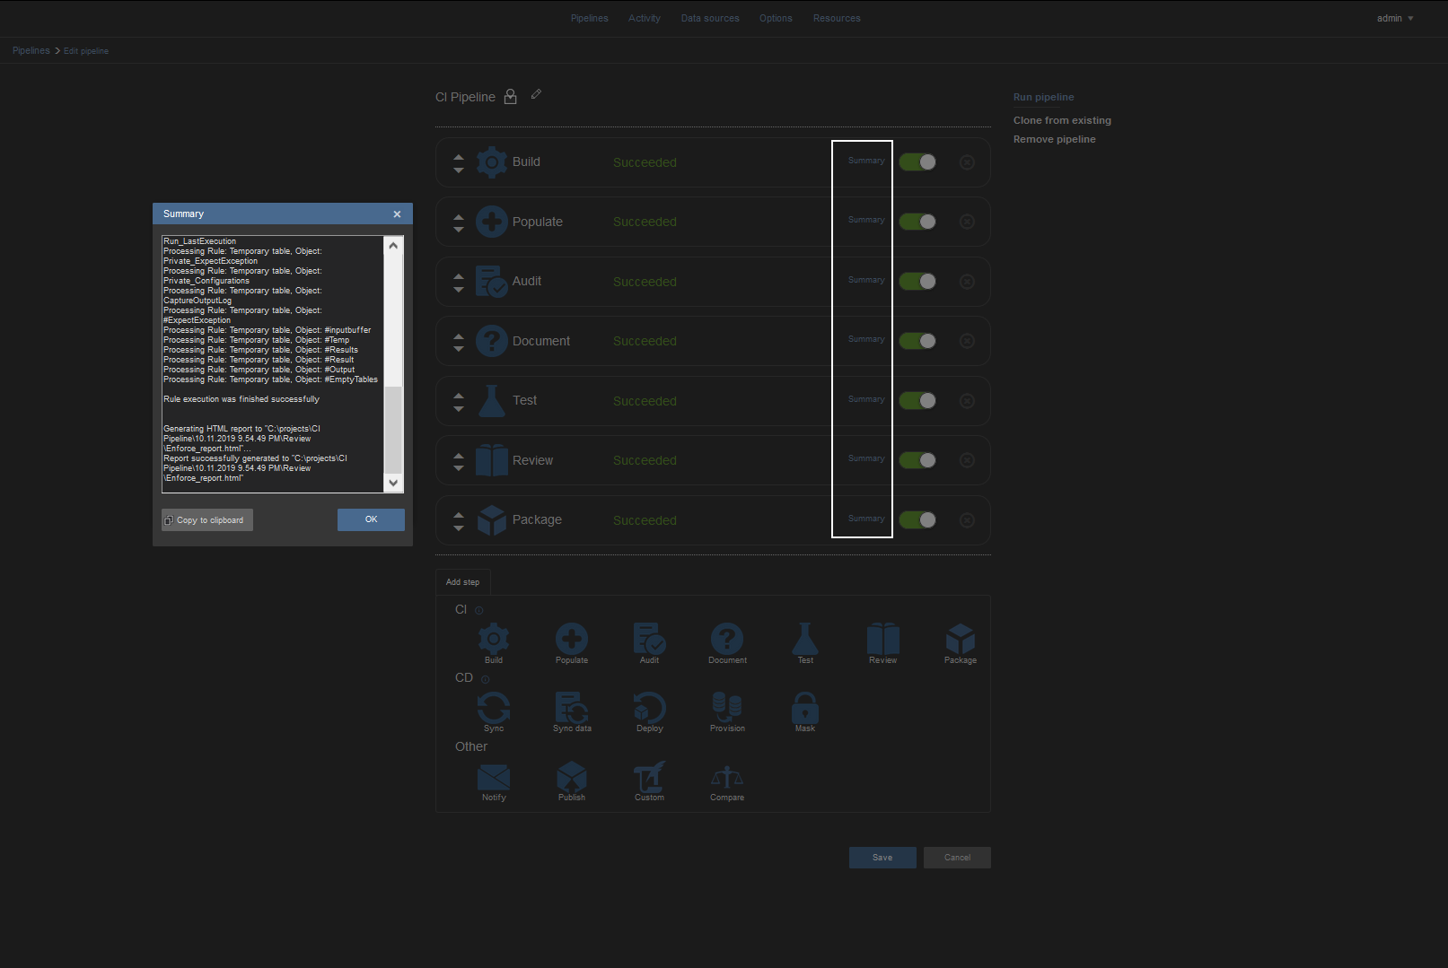Click the Document step reorder arrows
This screenshot has width=1448, height=968.
point(459,342)
